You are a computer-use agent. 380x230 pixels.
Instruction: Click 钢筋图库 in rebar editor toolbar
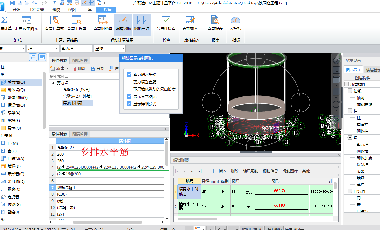click(x=290, y=171)
